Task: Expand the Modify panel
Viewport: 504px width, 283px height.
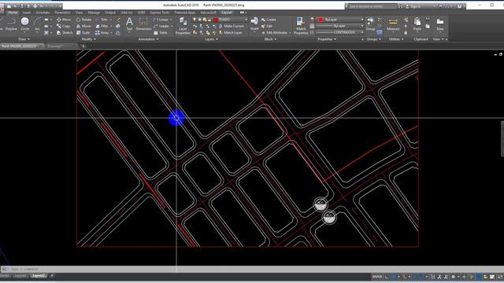Action: [88, 39]
